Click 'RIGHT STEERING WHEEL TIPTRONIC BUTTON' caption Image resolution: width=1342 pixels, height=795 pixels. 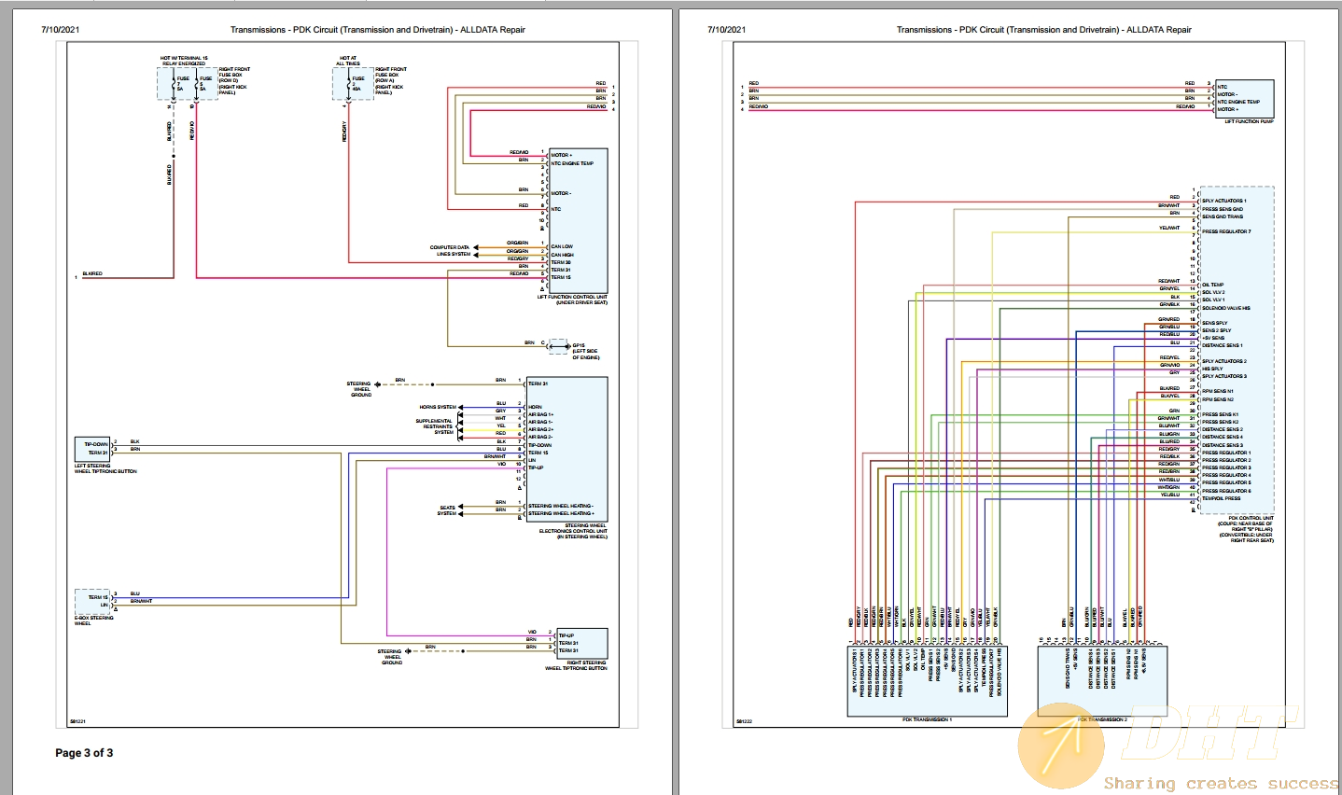point(576,665)
